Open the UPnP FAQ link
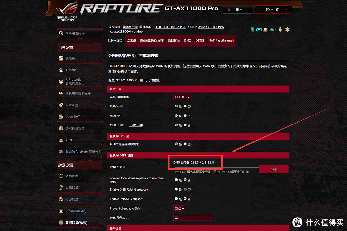347x231 pixels. coord(136,125)
